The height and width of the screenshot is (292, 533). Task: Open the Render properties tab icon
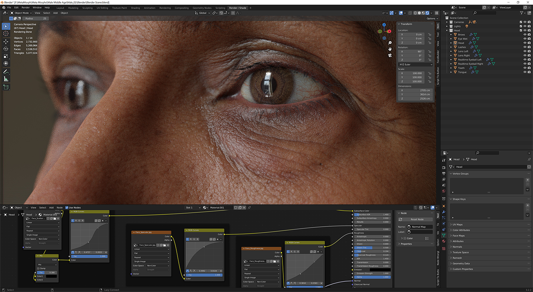444,167
